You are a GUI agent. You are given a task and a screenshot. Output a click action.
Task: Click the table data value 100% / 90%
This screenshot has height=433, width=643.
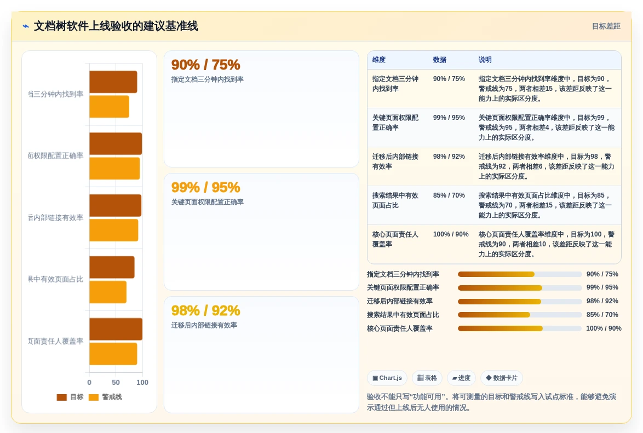[451, 234]
